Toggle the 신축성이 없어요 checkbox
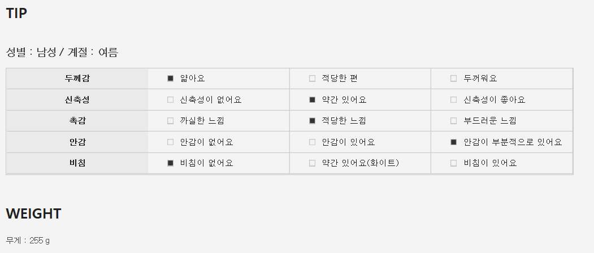The image size is (594, 253). 171,100
